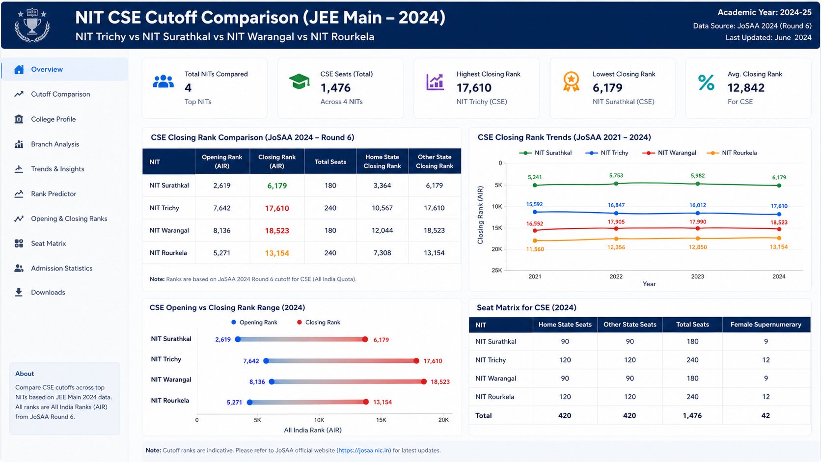This screenshot has height=462, width=821.
Task: Click the Overview home icon
Action: point(19,69)
